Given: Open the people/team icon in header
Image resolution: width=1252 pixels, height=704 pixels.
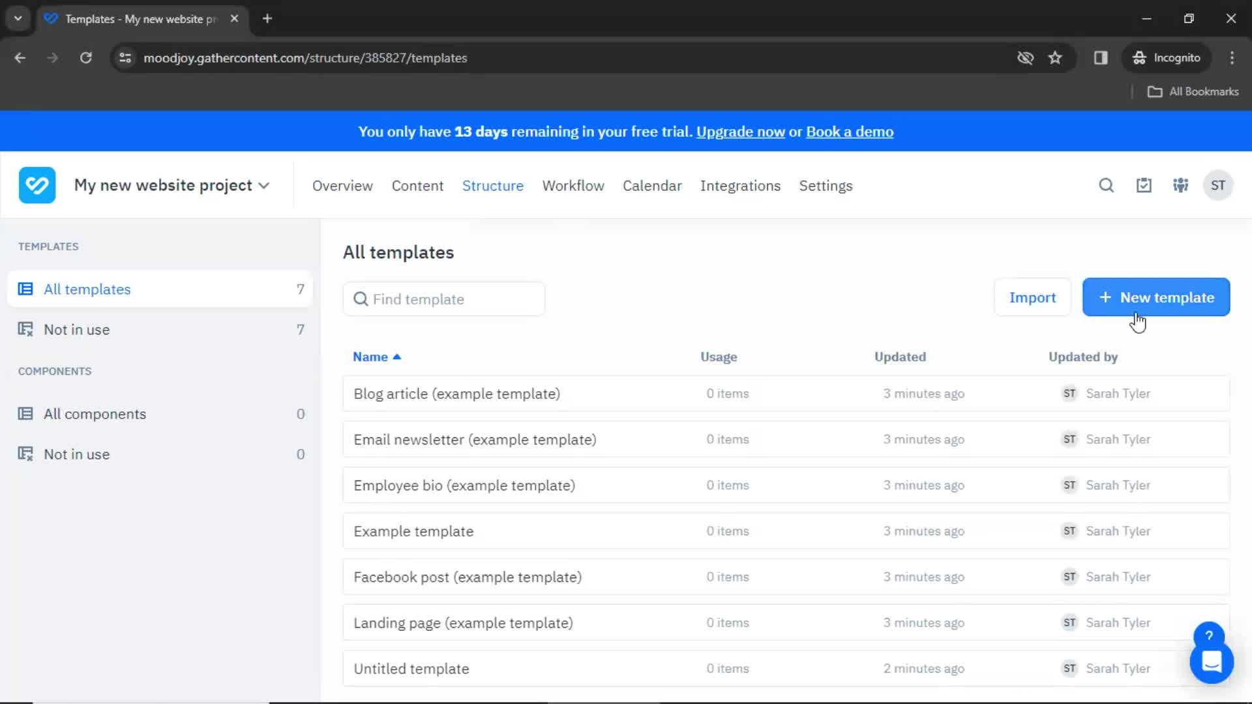Looking at the screenshot, I should click(x=1180, y=186).
